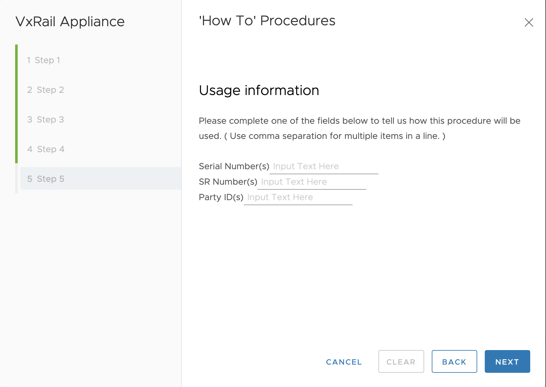
Task: Open Step 4 in the wizard navigation
Action: [46, 149]
